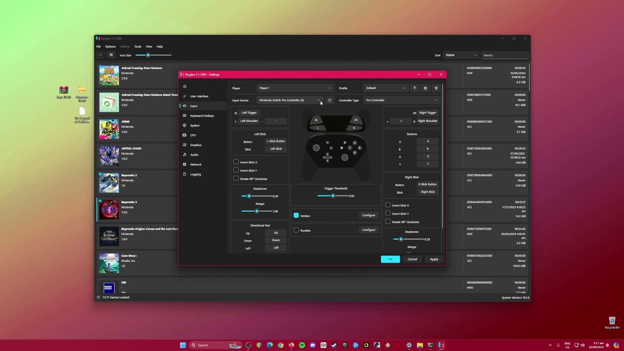Save the current controller profile
The width and height of the screenshot is (624, 351).
tap(425, 88)
